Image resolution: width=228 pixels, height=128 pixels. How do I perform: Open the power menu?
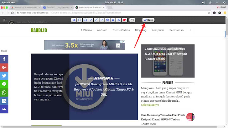click(224, 2)
